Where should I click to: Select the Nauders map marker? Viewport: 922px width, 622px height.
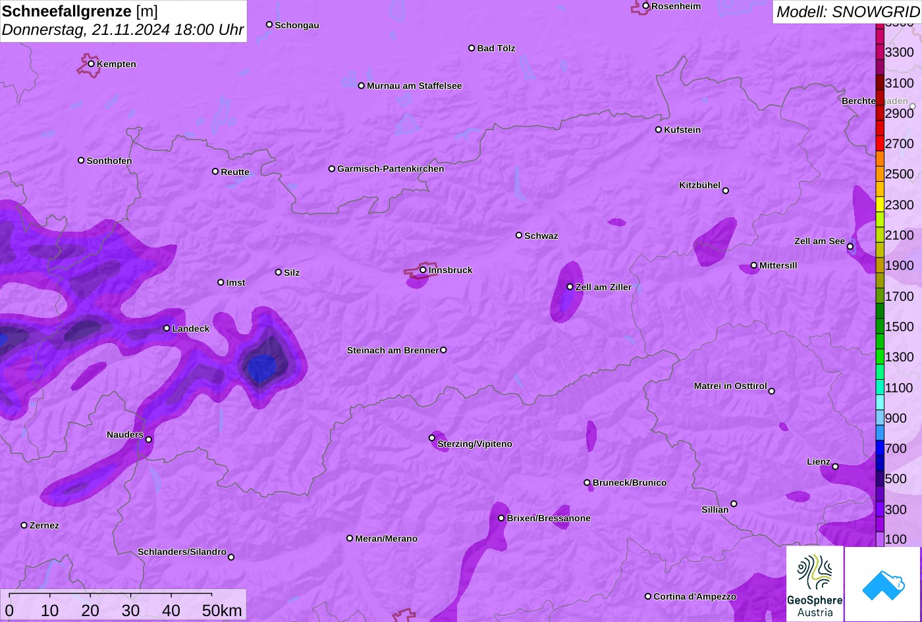point(149,440)
